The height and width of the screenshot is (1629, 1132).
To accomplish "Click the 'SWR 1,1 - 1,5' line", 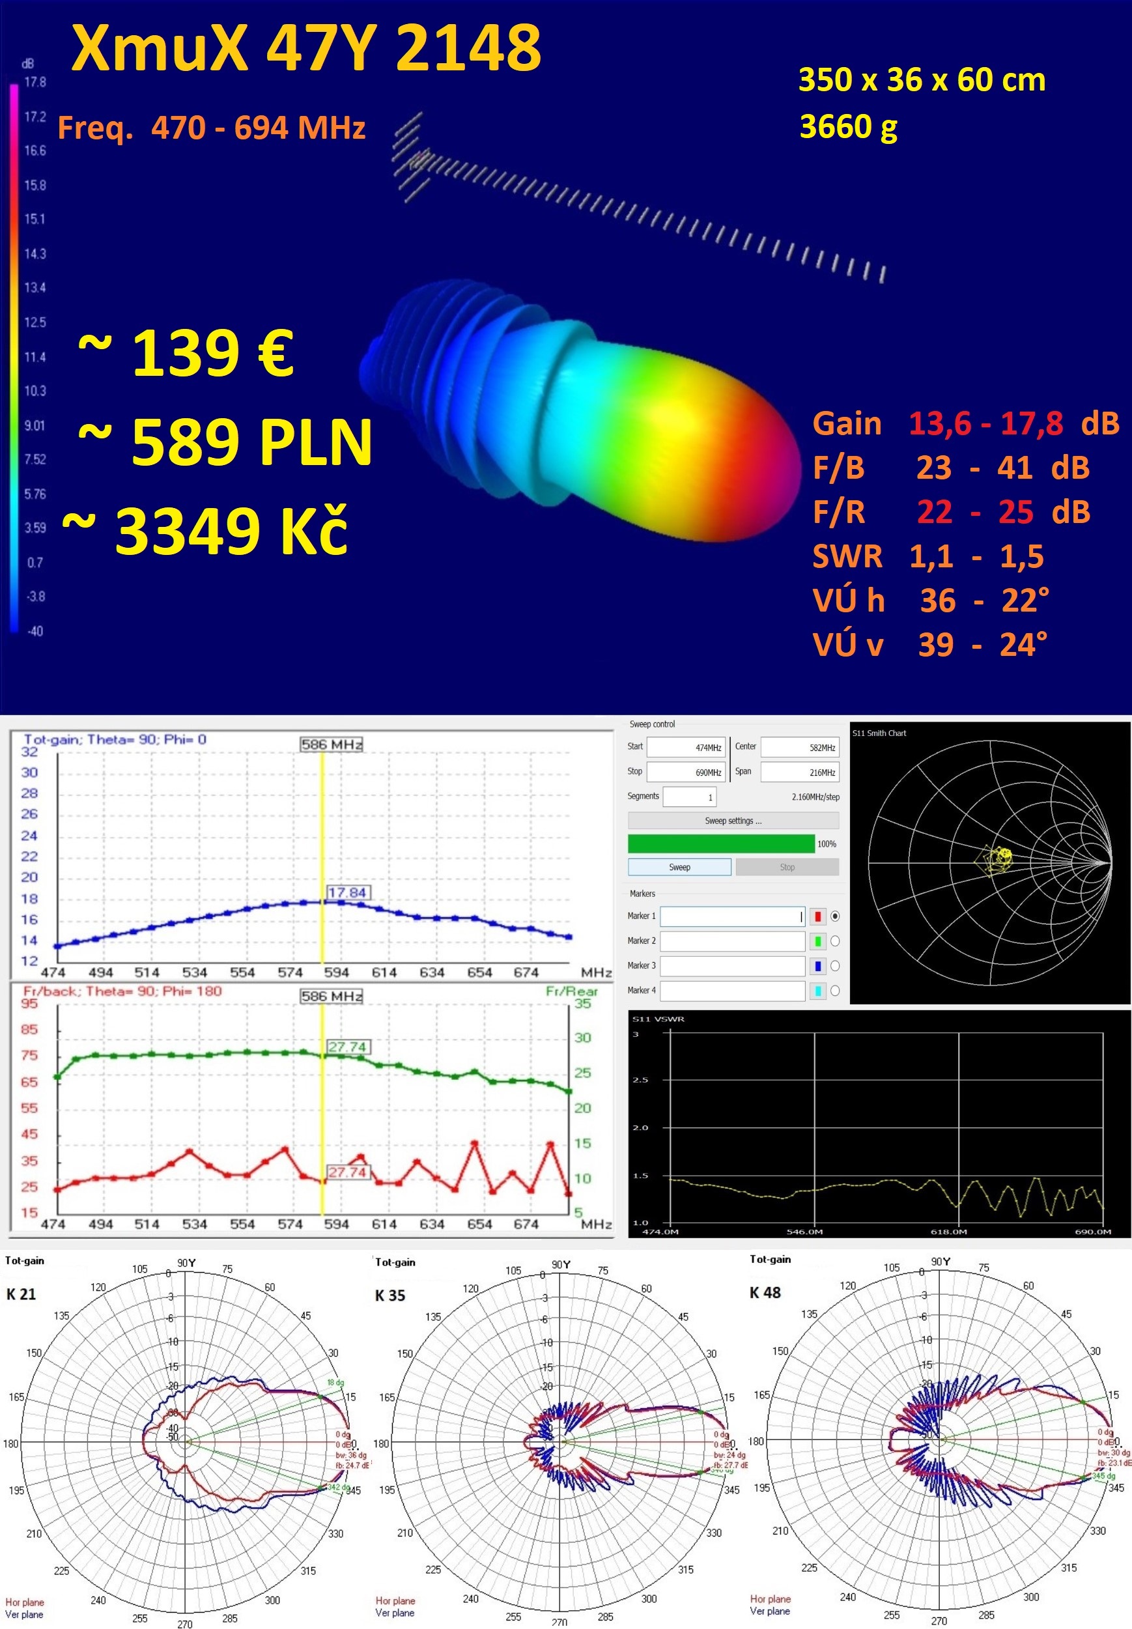I will (x=928, y=557).
